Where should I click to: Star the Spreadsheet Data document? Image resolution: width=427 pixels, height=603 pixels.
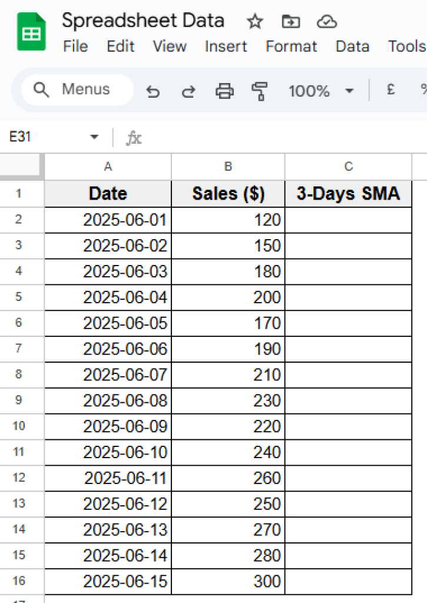point(254,21)
